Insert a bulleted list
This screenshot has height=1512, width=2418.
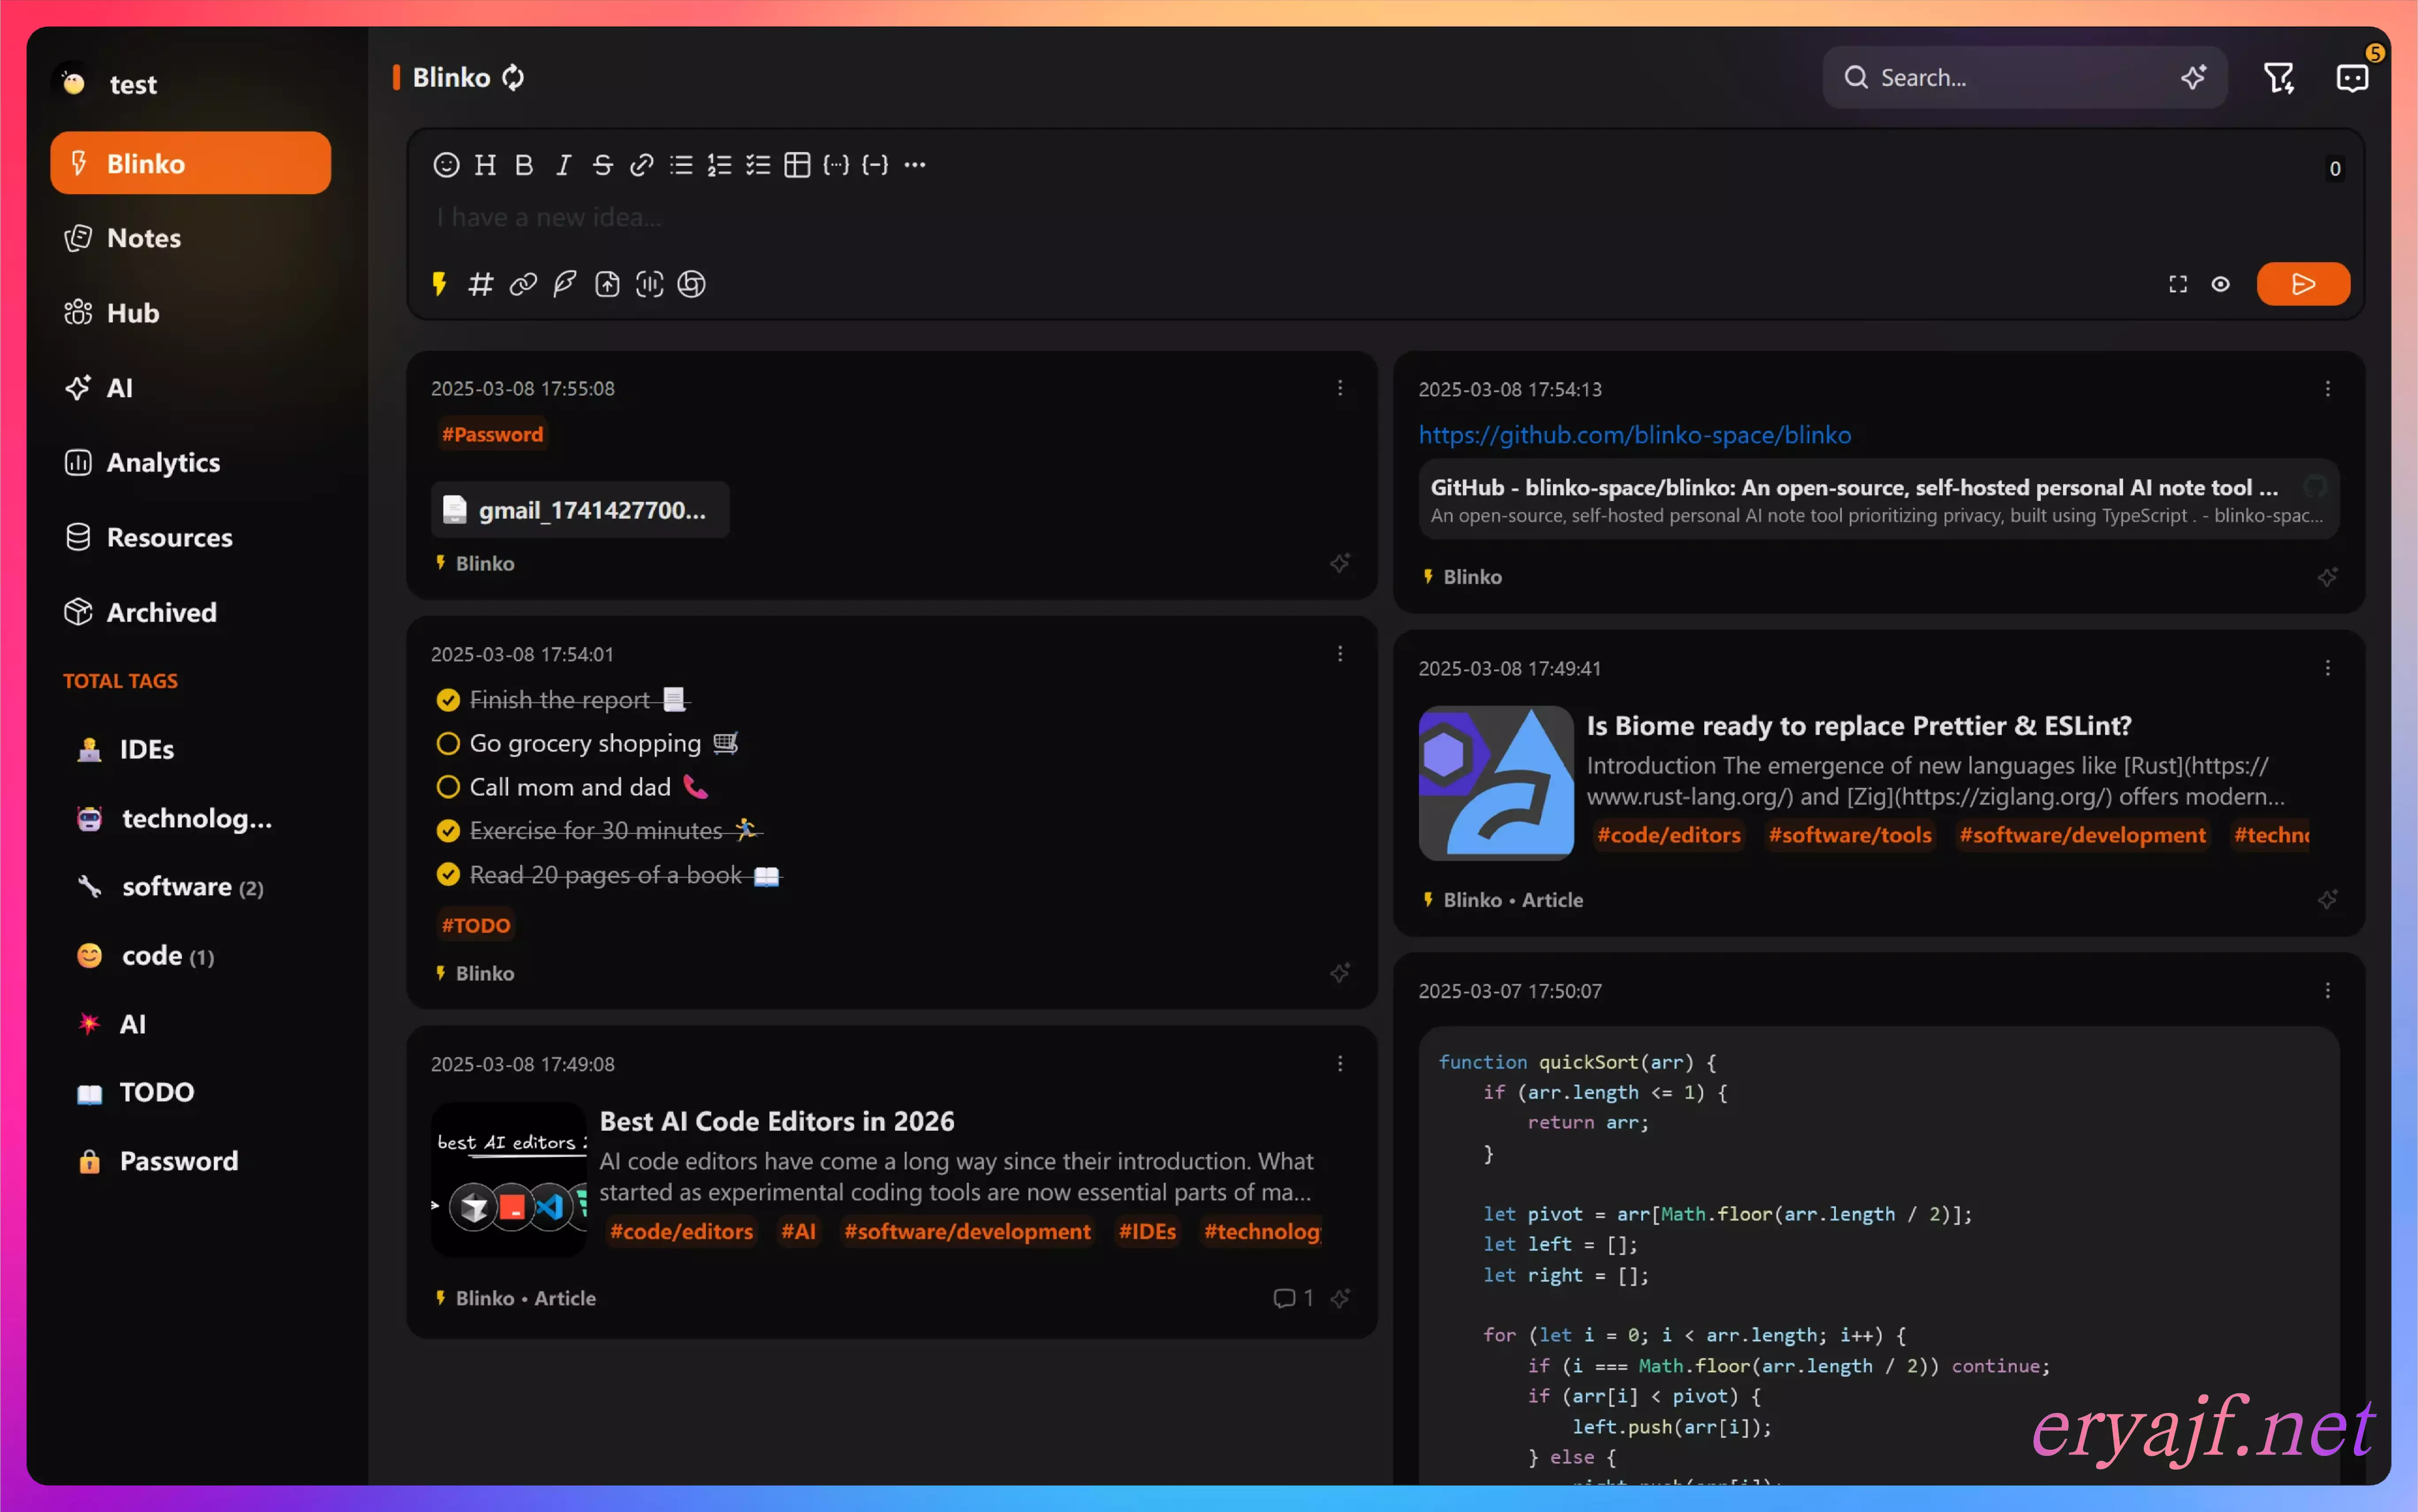681,165
